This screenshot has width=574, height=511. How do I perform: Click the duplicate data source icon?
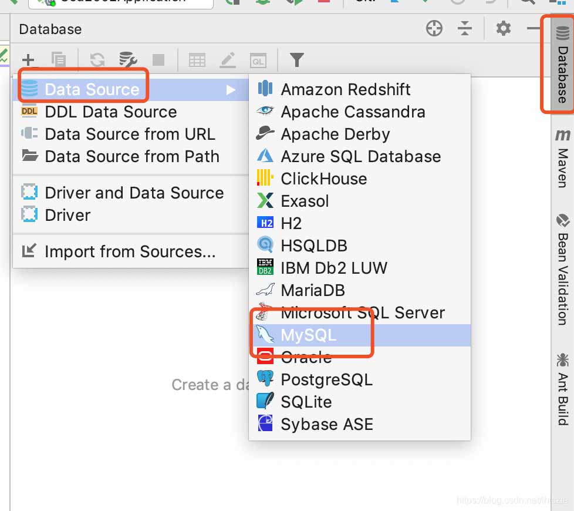(x=59, y=60)
